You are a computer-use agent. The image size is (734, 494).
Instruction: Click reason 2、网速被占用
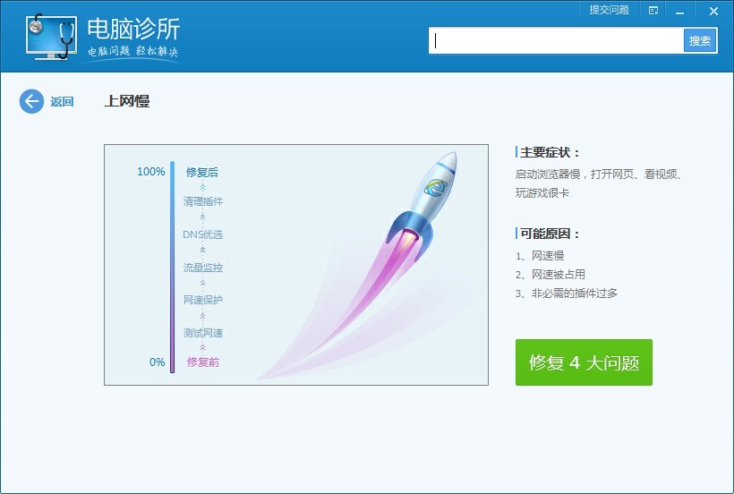[x=550, y=275]
